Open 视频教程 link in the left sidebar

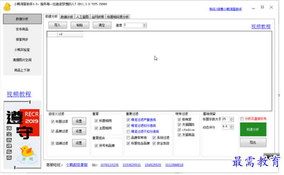pos(19,94)
